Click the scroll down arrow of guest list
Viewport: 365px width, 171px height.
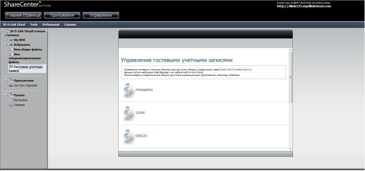pos(290,149)
